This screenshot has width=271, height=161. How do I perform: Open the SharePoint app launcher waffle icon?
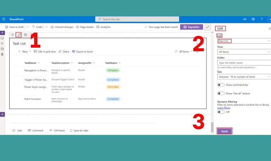pyautogui.click(x=4, y=19)
